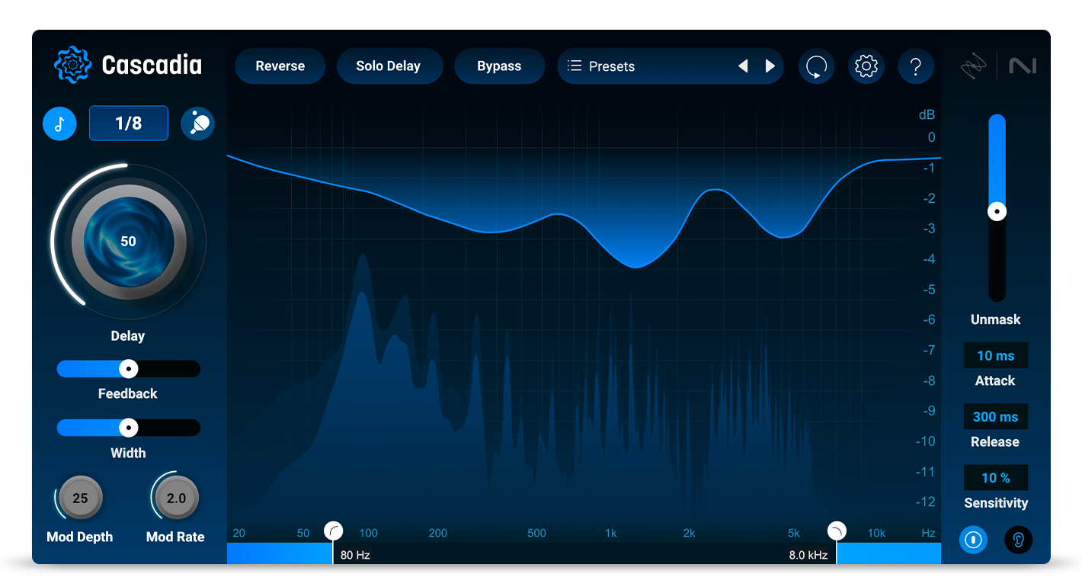Click the 500 frequency axis label
This screenshot has width=1082, height=587.
(537, 534)
